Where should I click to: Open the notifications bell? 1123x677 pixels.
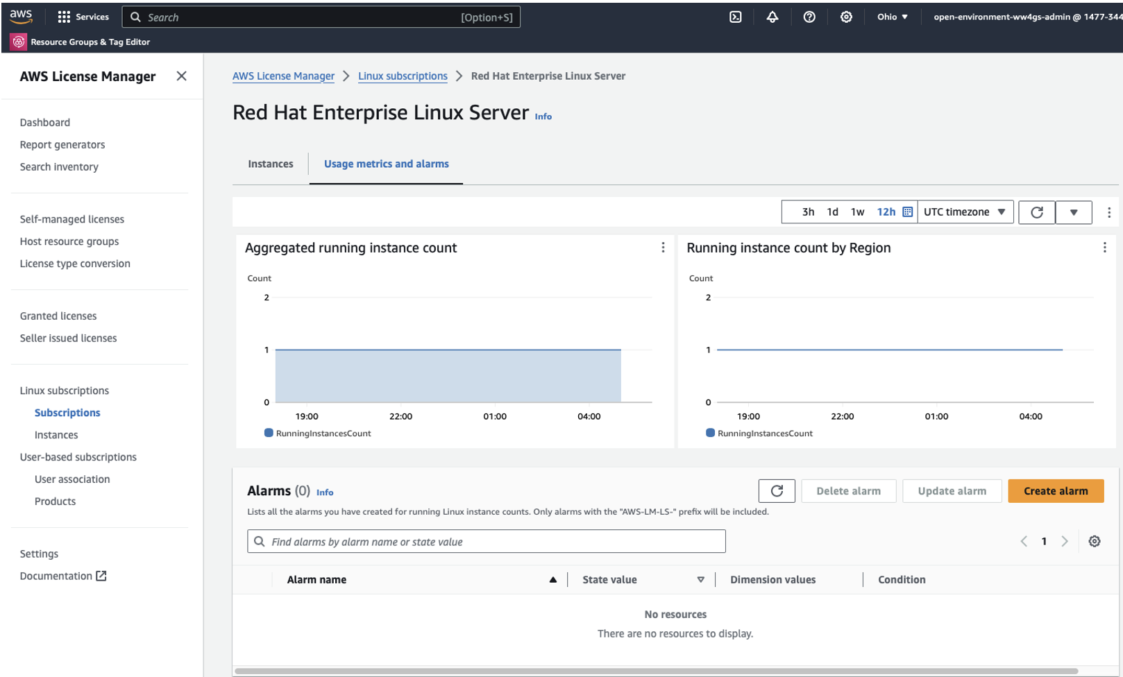[772, 17]
